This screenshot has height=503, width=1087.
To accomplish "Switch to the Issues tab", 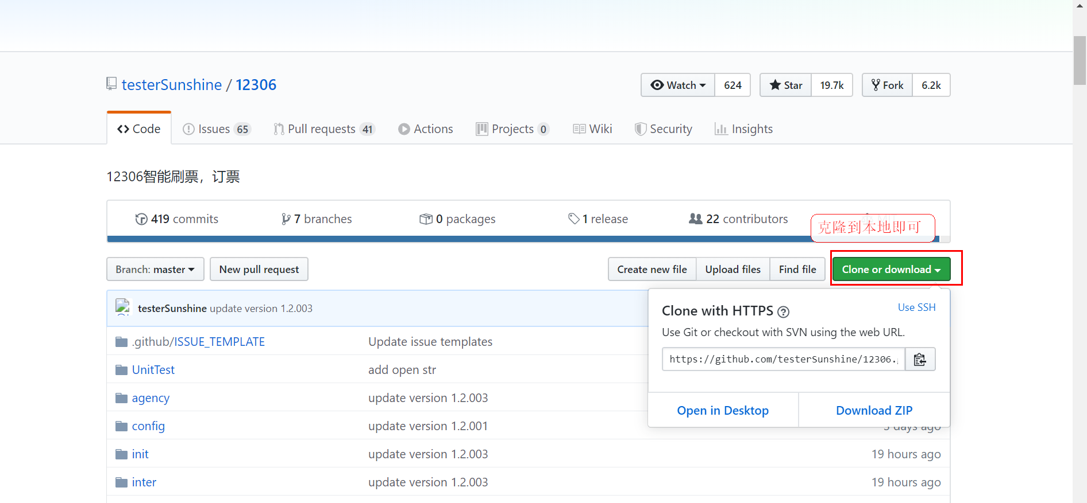I will 215,129.
